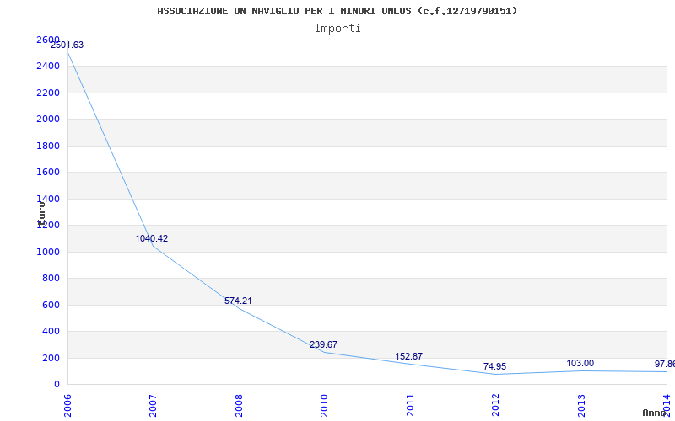The height and width of the screenshot is (421, 675).
Task: Select the 152.87 data label
Action: 409,356
